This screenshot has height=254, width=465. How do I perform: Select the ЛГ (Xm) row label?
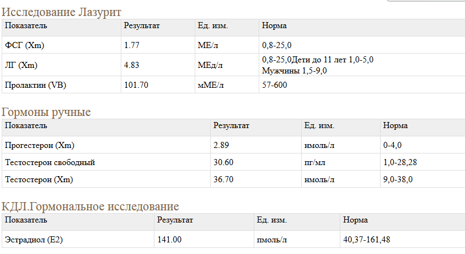click(x=20, y=65)
